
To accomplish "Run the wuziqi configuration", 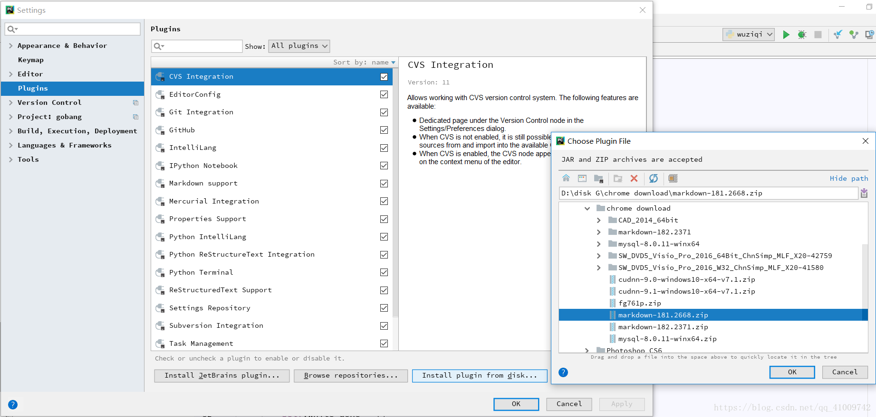I will (x=786, y=35).
